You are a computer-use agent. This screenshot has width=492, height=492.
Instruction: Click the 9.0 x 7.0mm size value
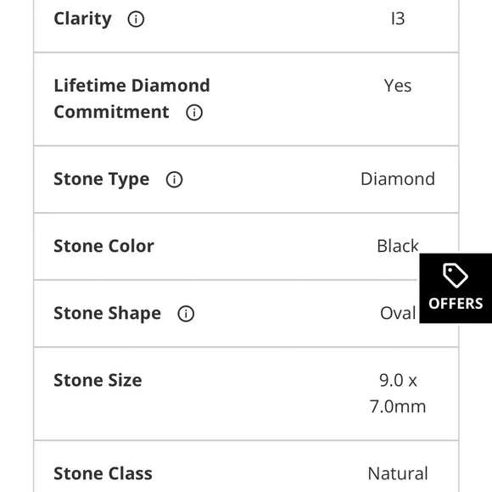(398, 393)
